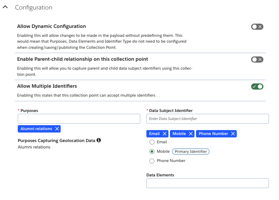
Task: Select the Email radio button
Action: pyautogui.click(x=152, y=142)
